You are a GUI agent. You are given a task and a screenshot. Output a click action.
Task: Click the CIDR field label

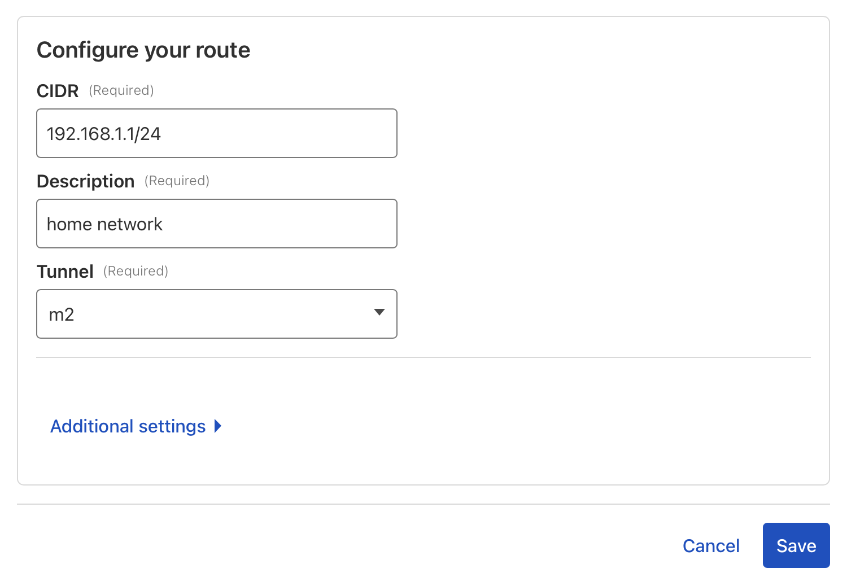coord(58,90)
